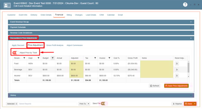The image size is (202, 109).
Task: Click Save Price Adjustments button
Action: [x=176, y=86]
